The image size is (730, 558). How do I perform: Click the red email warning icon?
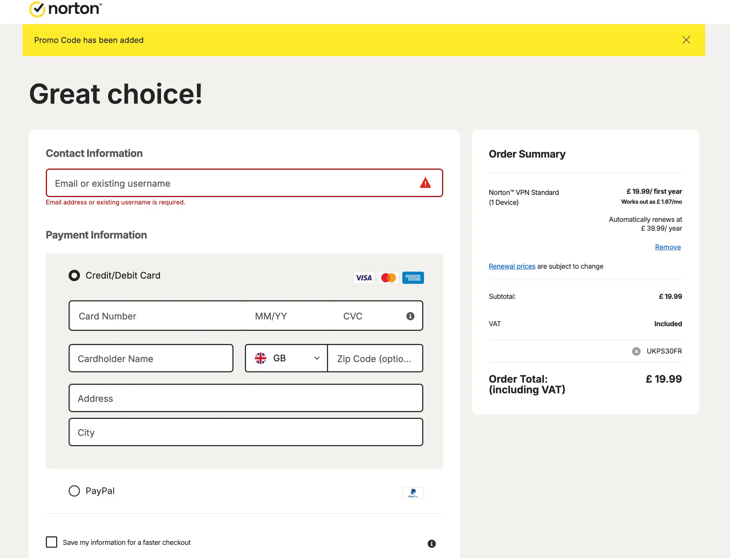pos(425,183)
